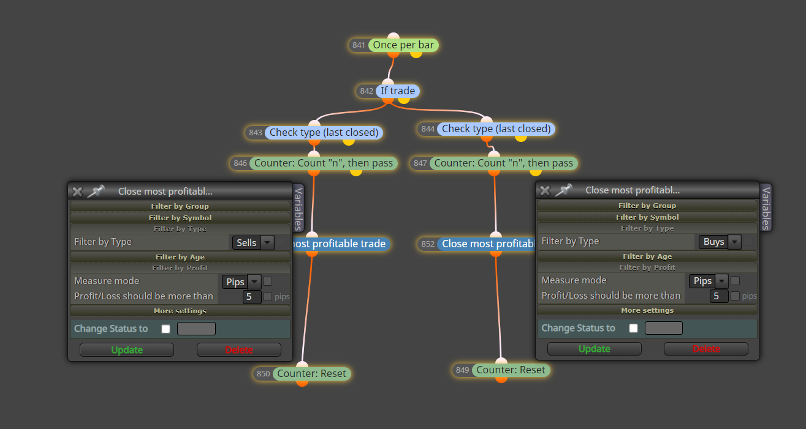Click Update in the Sells panel
This screenshot has height=429, width=806.
pyautogui.click(x=127, y=350)
